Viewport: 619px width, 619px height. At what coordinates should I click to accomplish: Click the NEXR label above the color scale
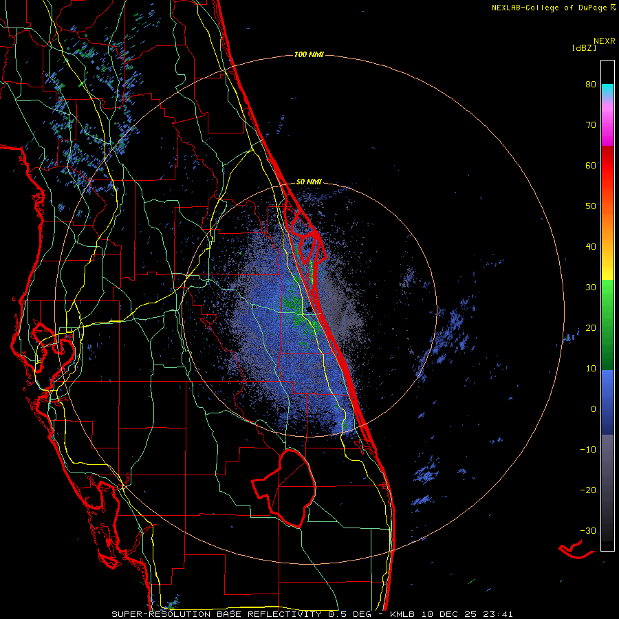605,41
